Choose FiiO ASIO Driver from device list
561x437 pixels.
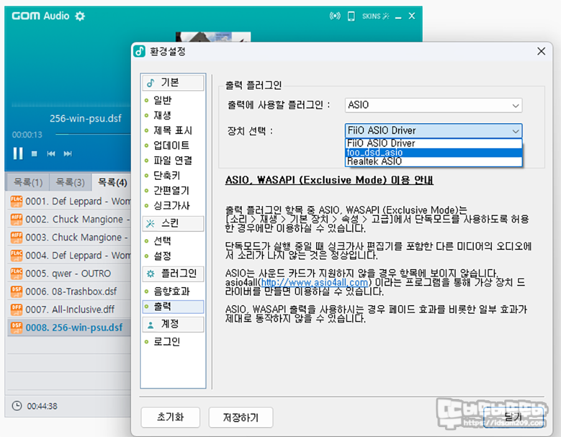click(433, 143)
